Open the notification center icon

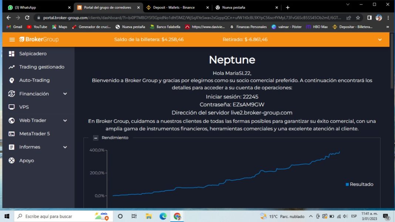(x=386, y=216)
